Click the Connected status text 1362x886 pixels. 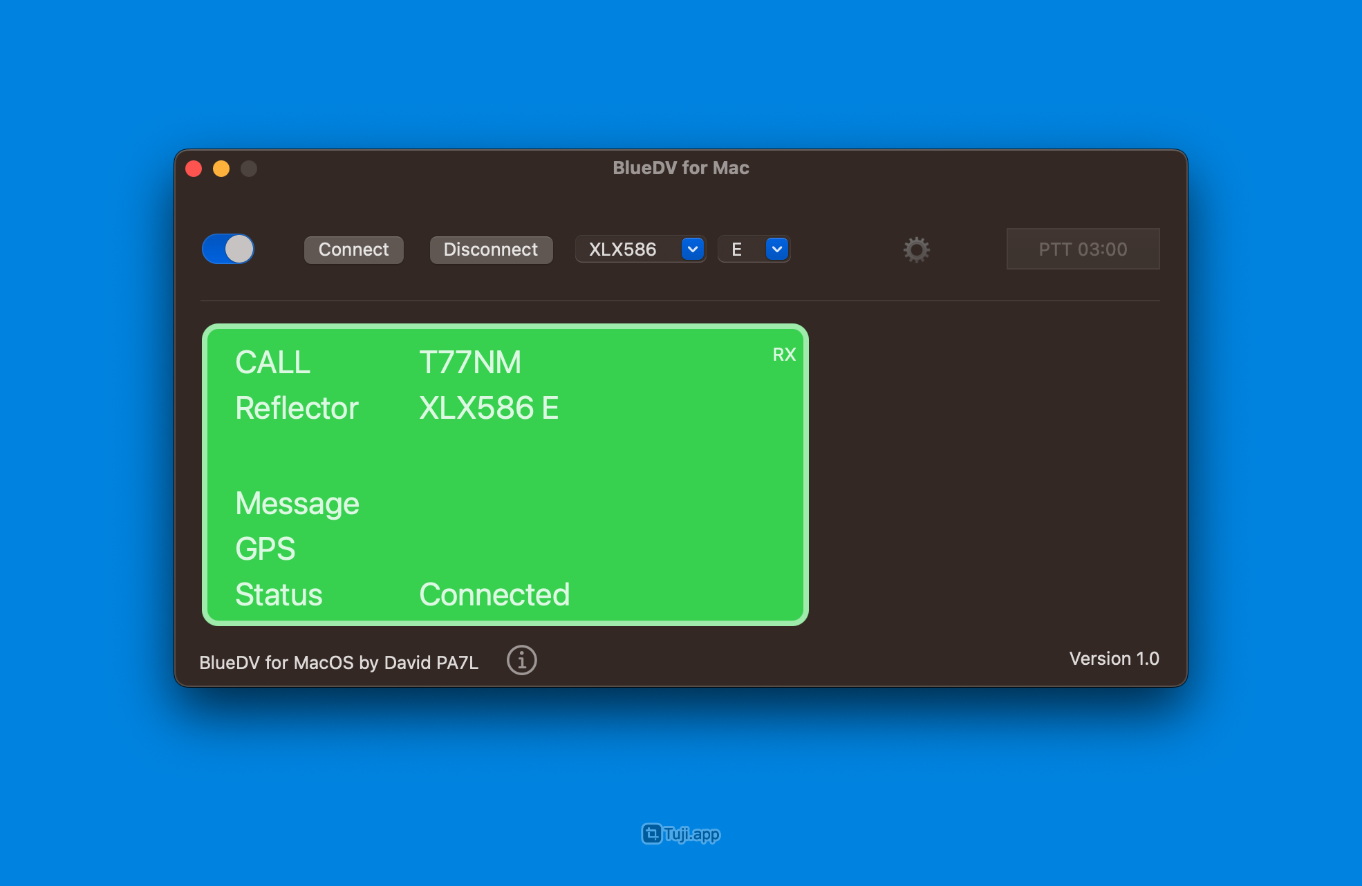(x=494, y=594)
